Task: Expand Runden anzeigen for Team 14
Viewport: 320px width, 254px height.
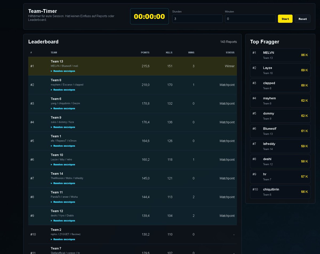Action: [63, 183]
